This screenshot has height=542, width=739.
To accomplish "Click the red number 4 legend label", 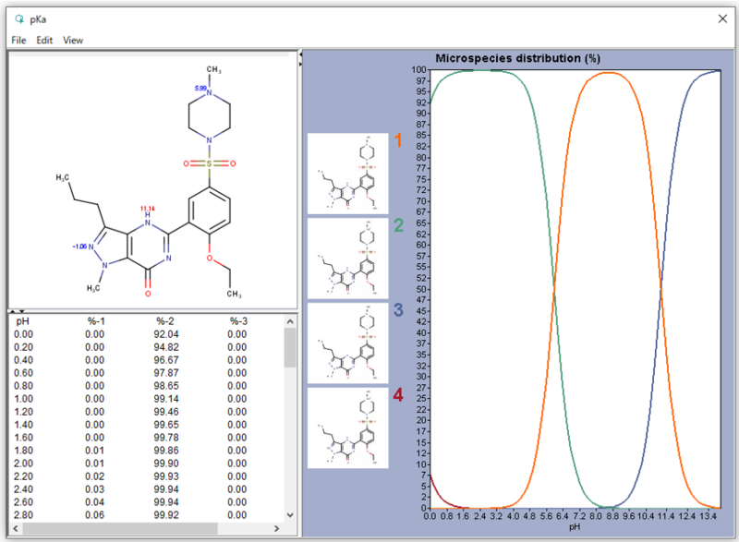I will coord(398,394).
